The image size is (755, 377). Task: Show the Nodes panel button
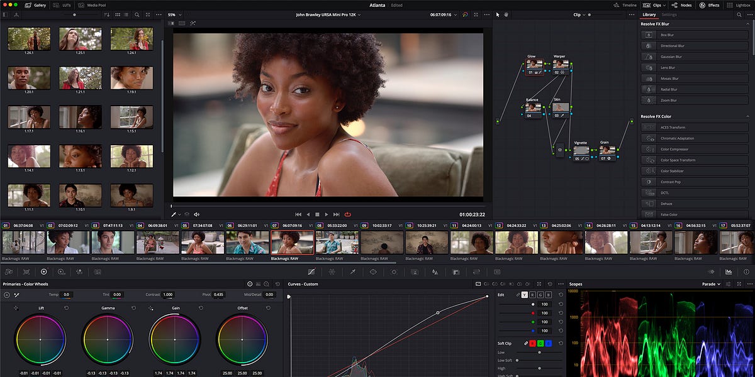682,4
